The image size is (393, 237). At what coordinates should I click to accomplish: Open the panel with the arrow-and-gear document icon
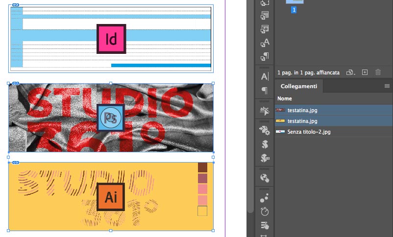click(265, 131)
